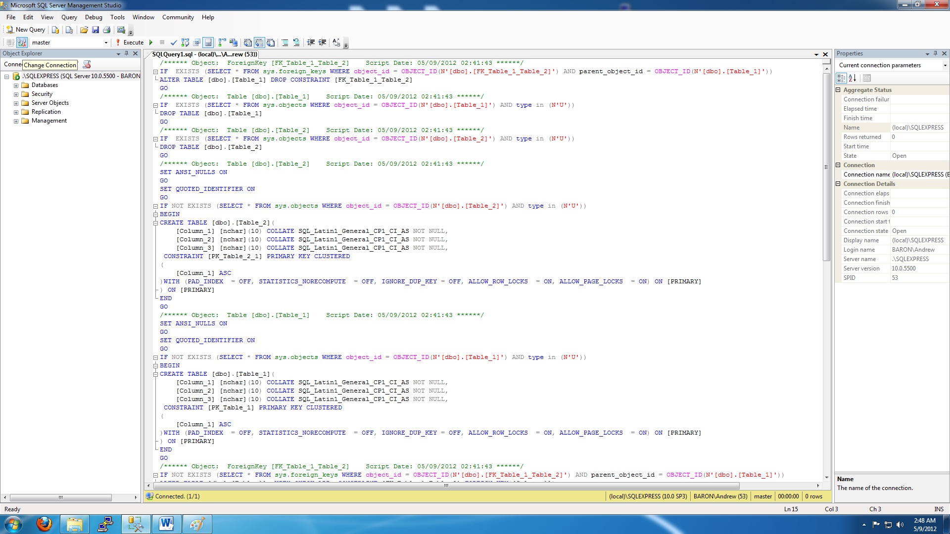Screen dimensions: 950x534
Task: Open a file using the toolbar icon
Action: pyautogui.click(x=84, y=29)
